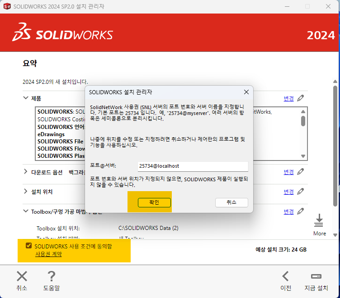Select eDrawings in the product list
340x298 pixels.
pos(51,134)
